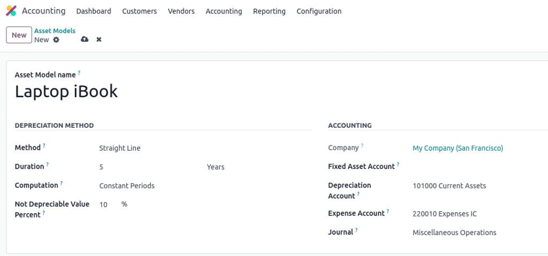
Task: Click the Odoo Accounting app logo
Action: [x=11, y=11]
